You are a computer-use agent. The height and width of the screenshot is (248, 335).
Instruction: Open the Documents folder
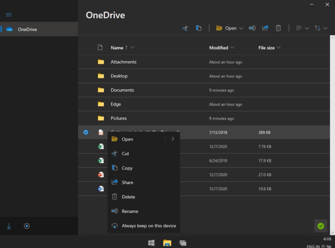tap(122, 90)
